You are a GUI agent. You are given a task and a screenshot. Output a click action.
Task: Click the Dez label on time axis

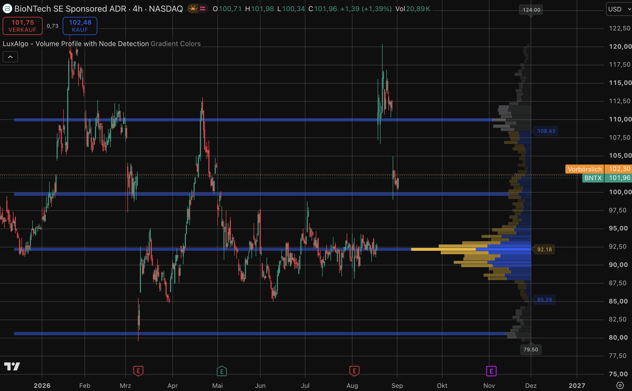coord(531,385)
